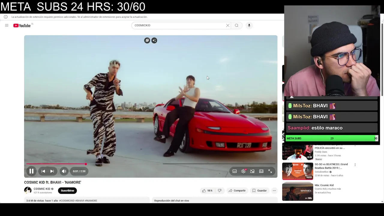Start voice search with microphone icon
The height and width of the screenshot is (216, 384).
click(249, 25)
